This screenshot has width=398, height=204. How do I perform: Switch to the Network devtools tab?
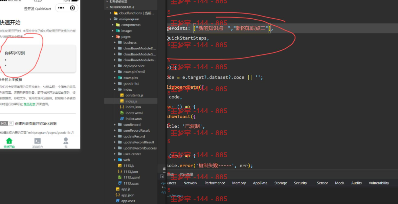(190, 183)
